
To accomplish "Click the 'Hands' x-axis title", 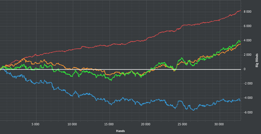I will click(120, 131).
